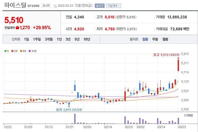Viewport: 198px width, 132px height.
Task: Click the 최고 5,510 (03/23) label
Action: coord(166,55)
